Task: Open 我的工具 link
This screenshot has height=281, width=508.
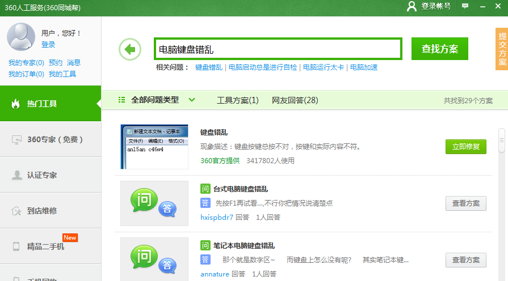Action: point(62,74)
